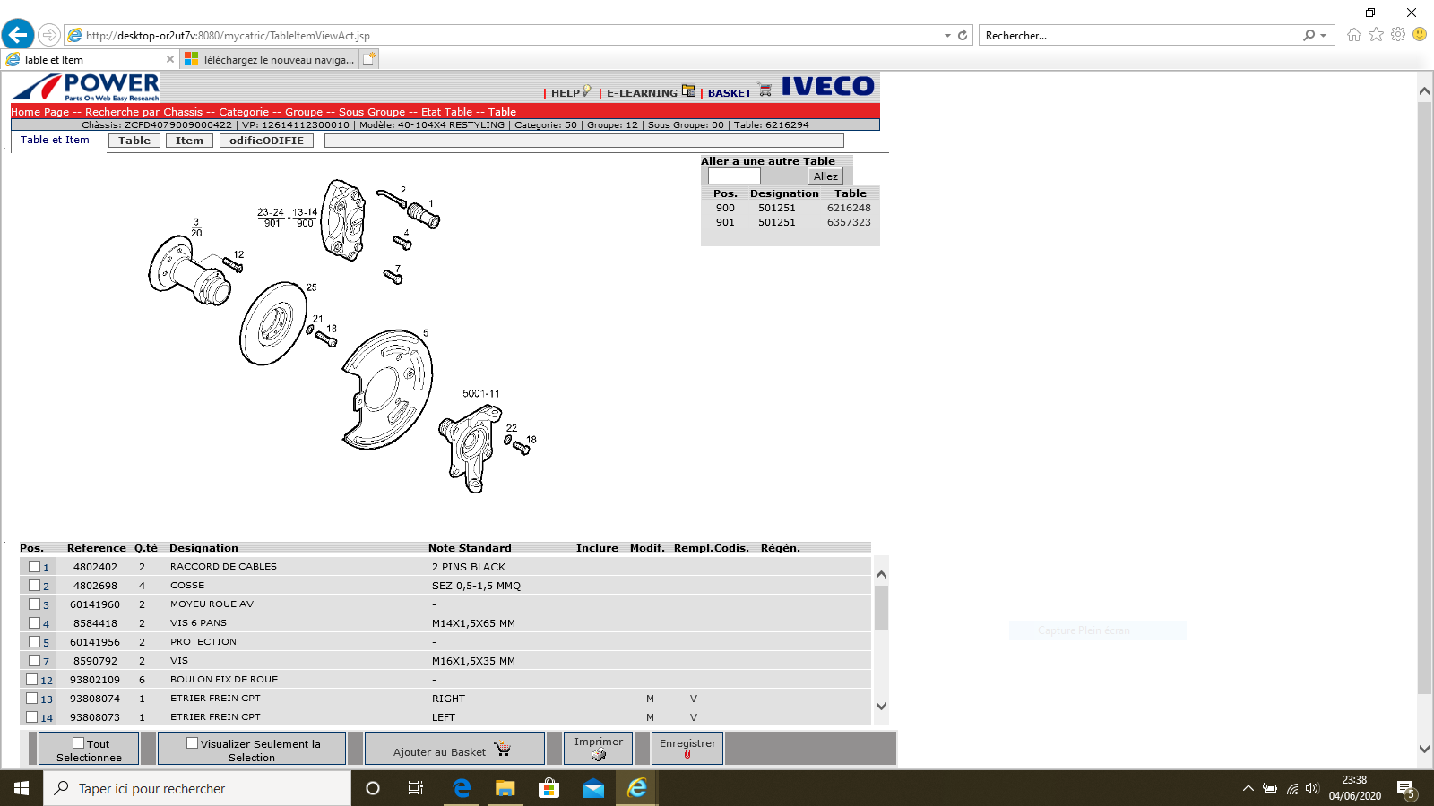
Task: Check the box for position 1 RACCORD DE CABLES
Action: click(34, 566)
